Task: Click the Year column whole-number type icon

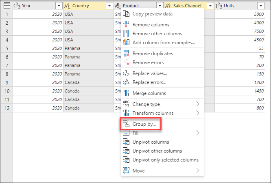Action: click(17, 6)
